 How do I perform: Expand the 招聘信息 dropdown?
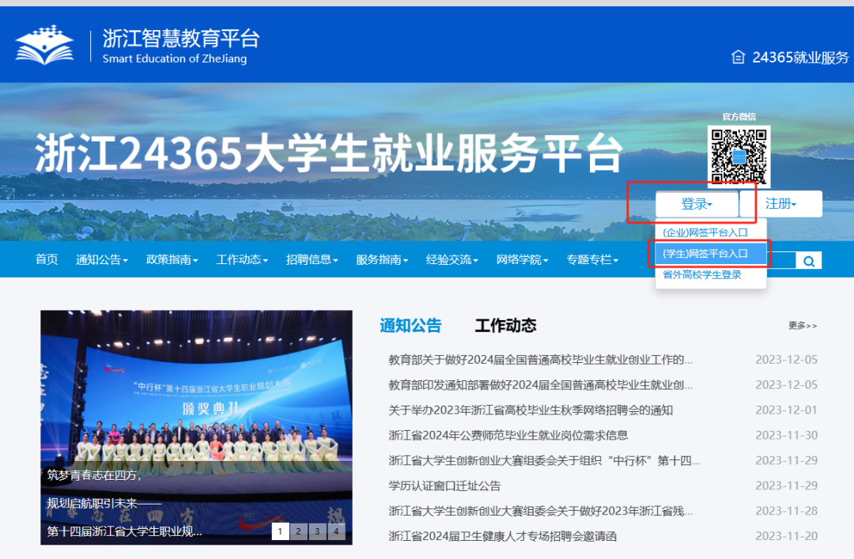[x=312, y=259]
